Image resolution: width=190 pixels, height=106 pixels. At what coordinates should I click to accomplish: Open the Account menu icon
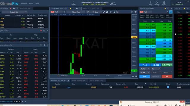[x=113, y=3]
